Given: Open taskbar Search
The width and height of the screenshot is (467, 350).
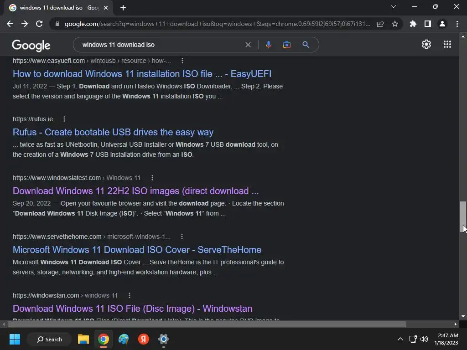Looking at the screenshot, I should click(x=49, y=339).
